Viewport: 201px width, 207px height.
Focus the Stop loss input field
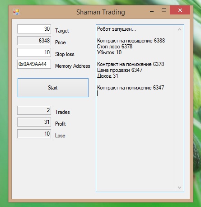[x=34, y=52]
